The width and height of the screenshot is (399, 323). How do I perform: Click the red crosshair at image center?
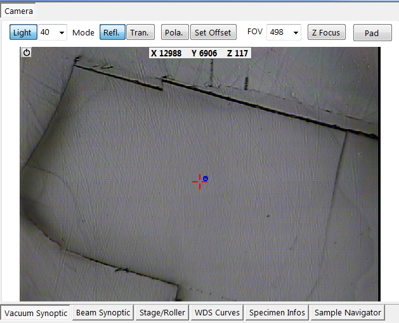coord(199,181)
